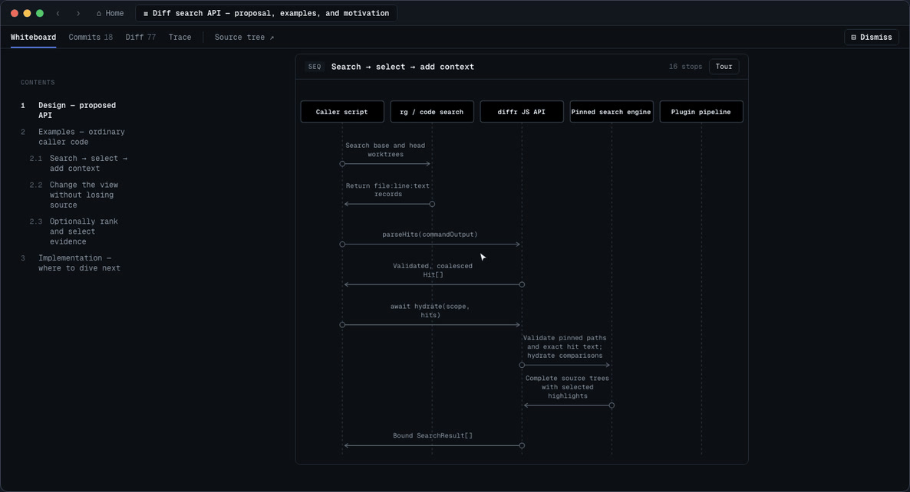Open the Source tree external link

[244, 37]
